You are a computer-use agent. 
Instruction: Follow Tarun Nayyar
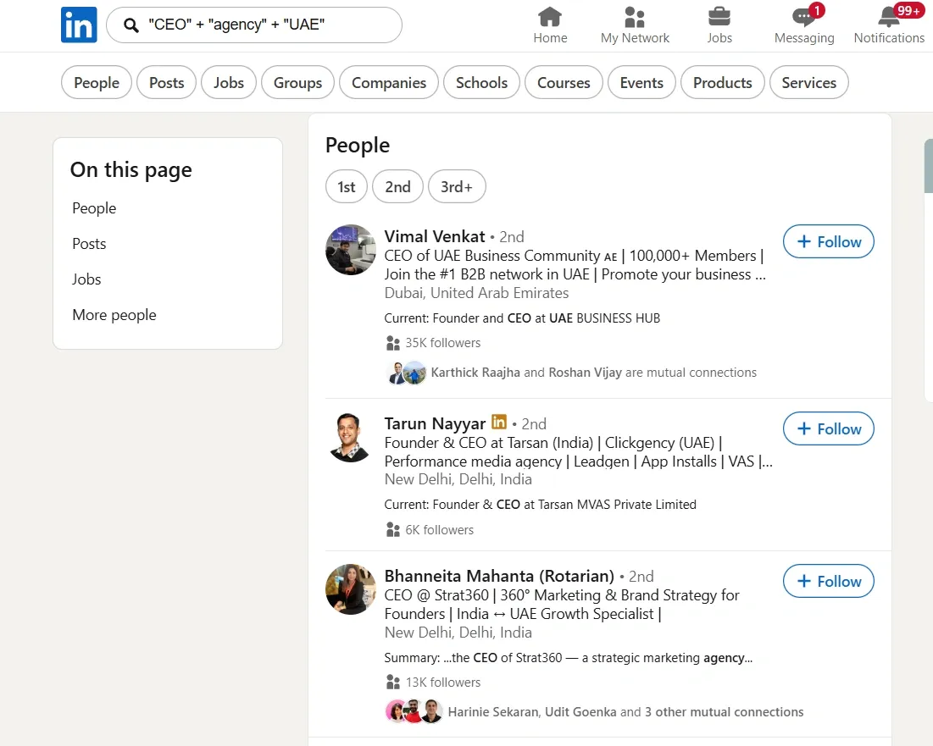click(828, 428)
